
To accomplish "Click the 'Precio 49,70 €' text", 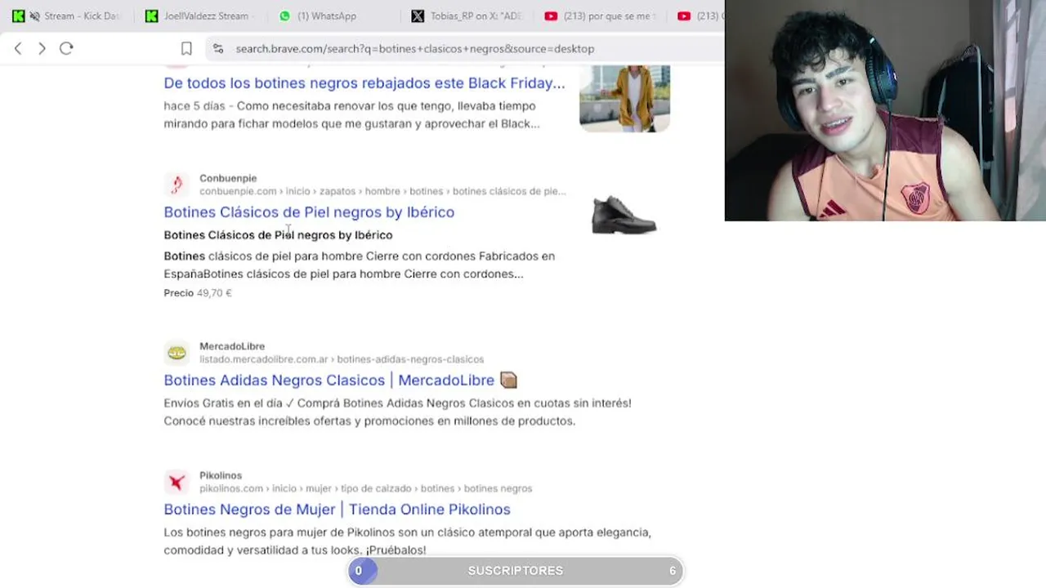I will point(198,292).
